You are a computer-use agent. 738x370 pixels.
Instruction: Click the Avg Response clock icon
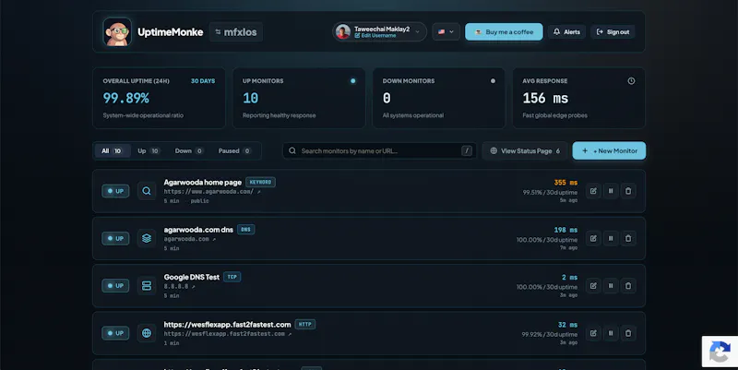[x=631, y=81]
